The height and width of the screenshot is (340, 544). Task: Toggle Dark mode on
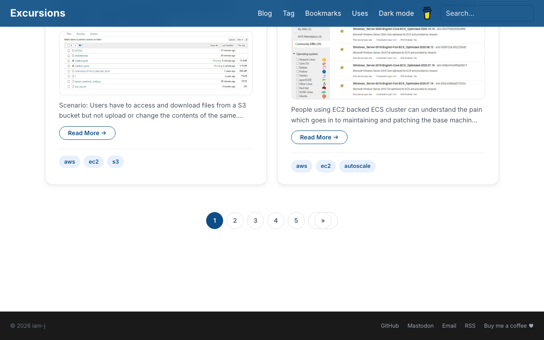click(396, 13)
